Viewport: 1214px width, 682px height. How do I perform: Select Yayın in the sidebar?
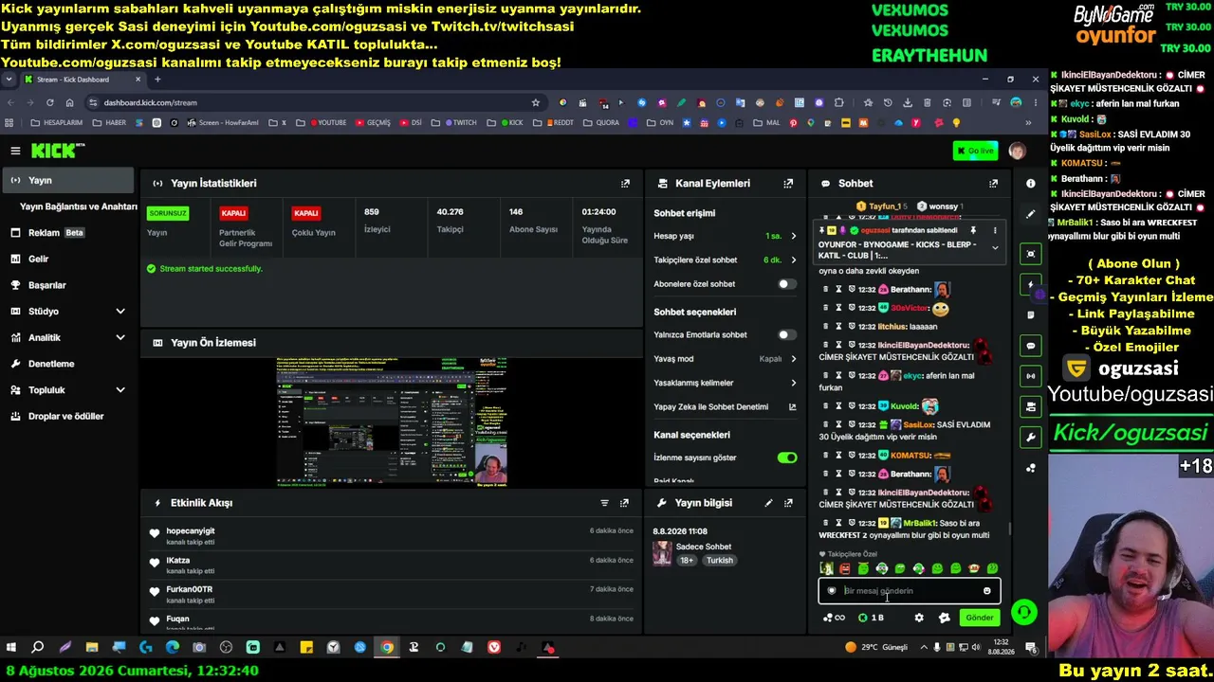tap(68, 180)
